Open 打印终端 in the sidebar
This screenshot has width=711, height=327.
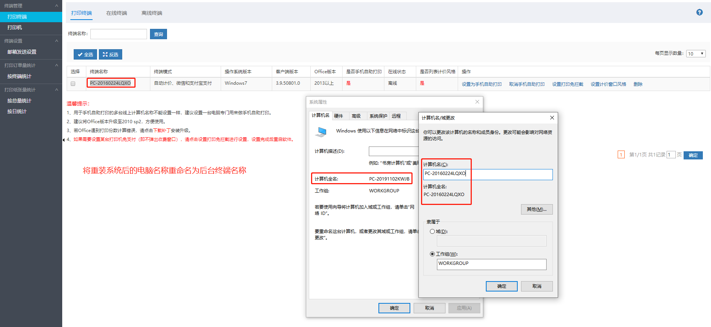point(31,17)
